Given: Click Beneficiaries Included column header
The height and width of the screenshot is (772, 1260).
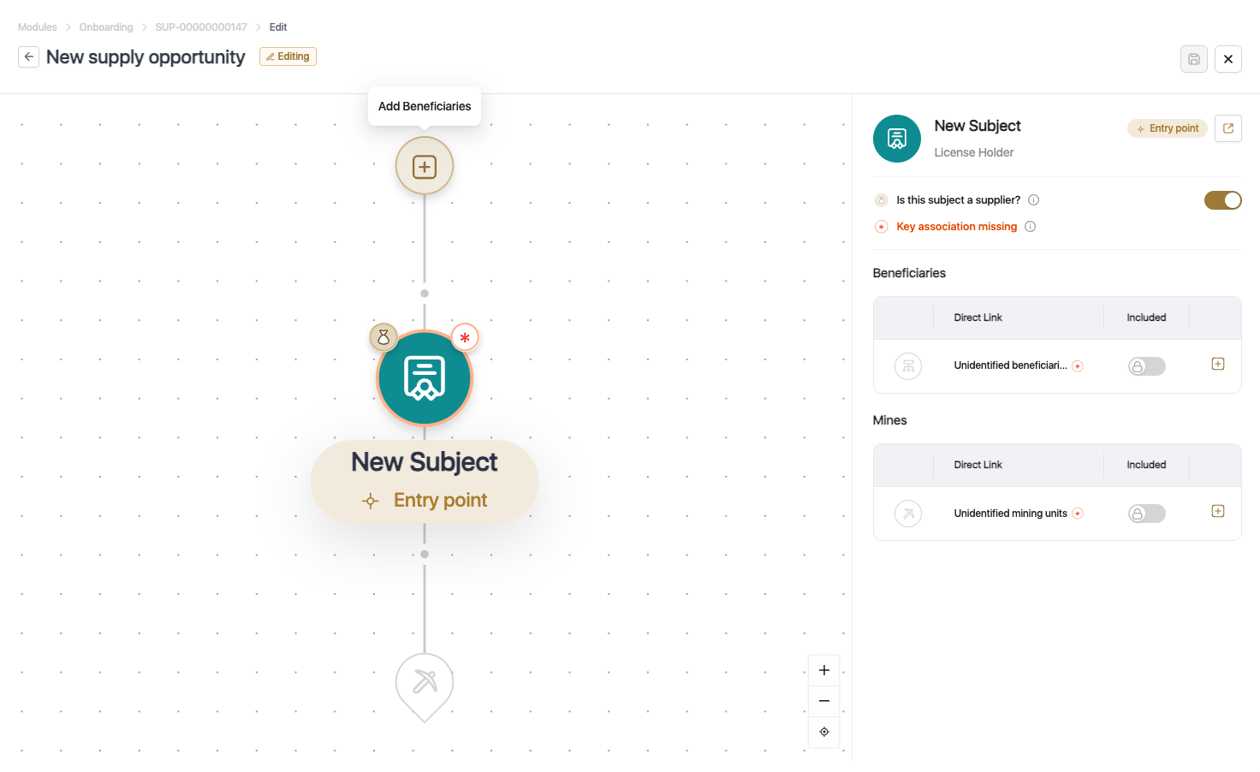Looking at the screenshot, I should (1146, 318).
